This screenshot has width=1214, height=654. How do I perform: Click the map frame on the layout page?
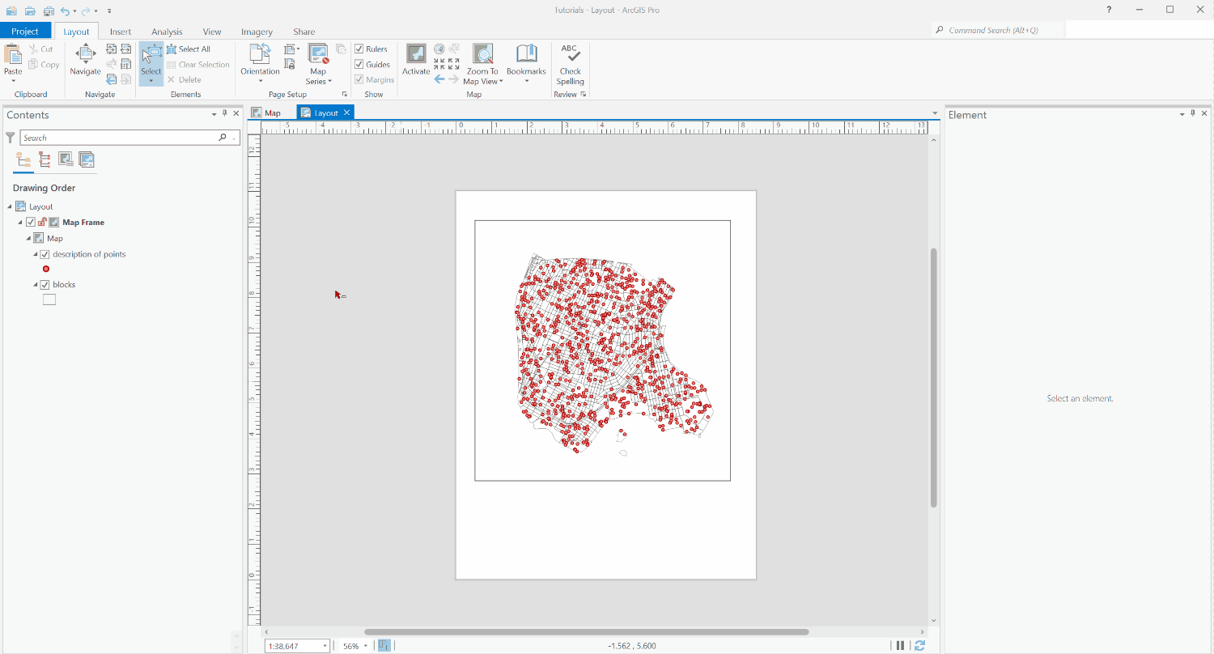[602, 350]
